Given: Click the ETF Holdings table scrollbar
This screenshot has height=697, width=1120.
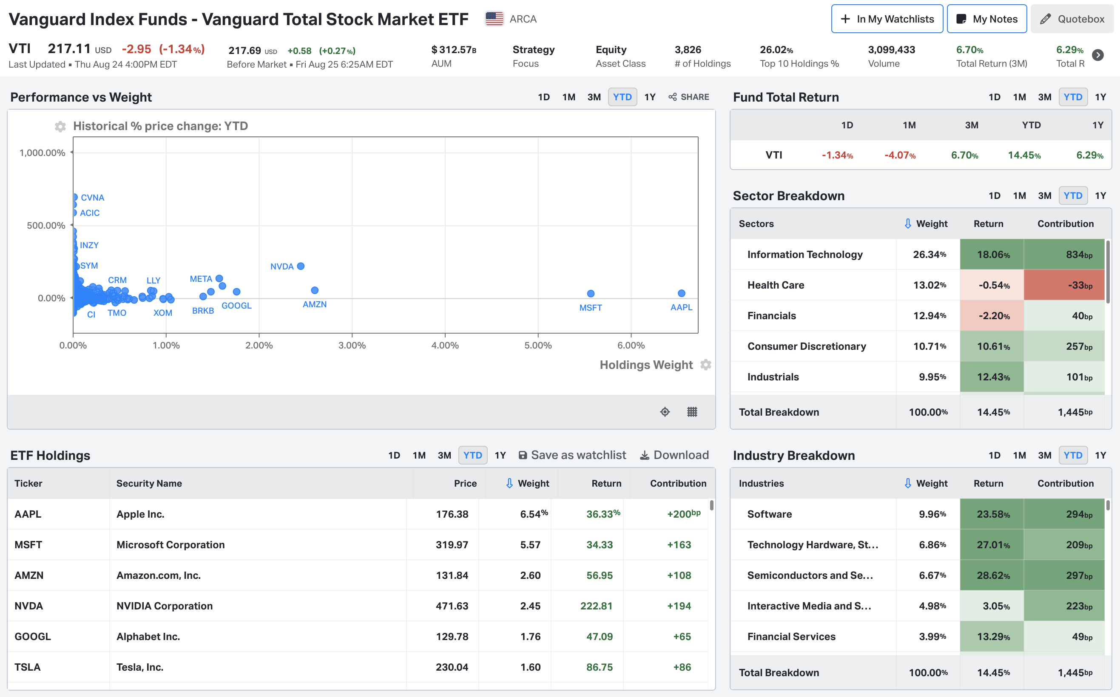Looking at the screenshot, I should point(711,505).
